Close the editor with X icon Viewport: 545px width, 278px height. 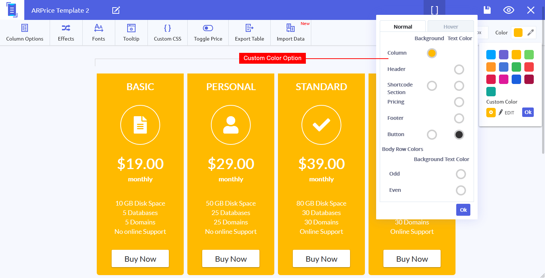[x=531, y=10]
